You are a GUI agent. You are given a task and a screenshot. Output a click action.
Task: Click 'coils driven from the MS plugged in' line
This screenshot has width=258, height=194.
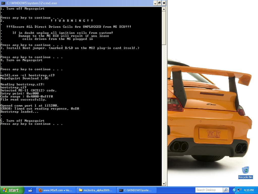click(58, 39)
